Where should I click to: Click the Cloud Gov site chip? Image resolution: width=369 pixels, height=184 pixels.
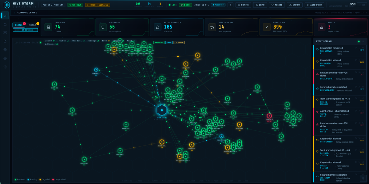coord(64,41)
